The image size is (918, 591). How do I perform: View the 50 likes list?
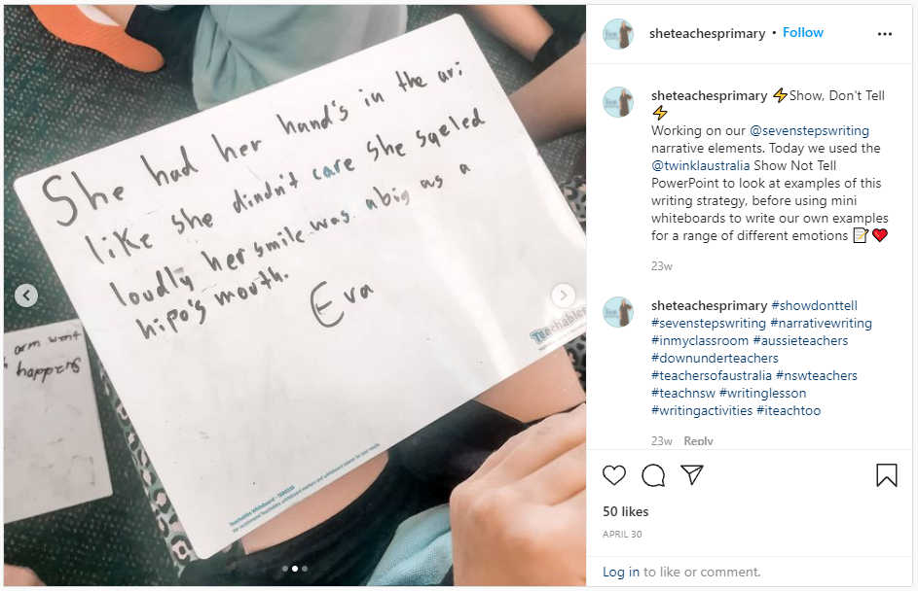click(625, 511)
